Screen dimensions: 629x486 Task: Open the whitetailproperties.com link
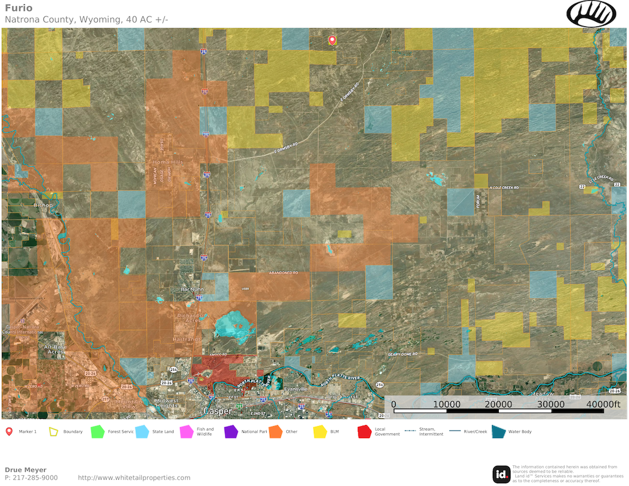tap(134, 478)
